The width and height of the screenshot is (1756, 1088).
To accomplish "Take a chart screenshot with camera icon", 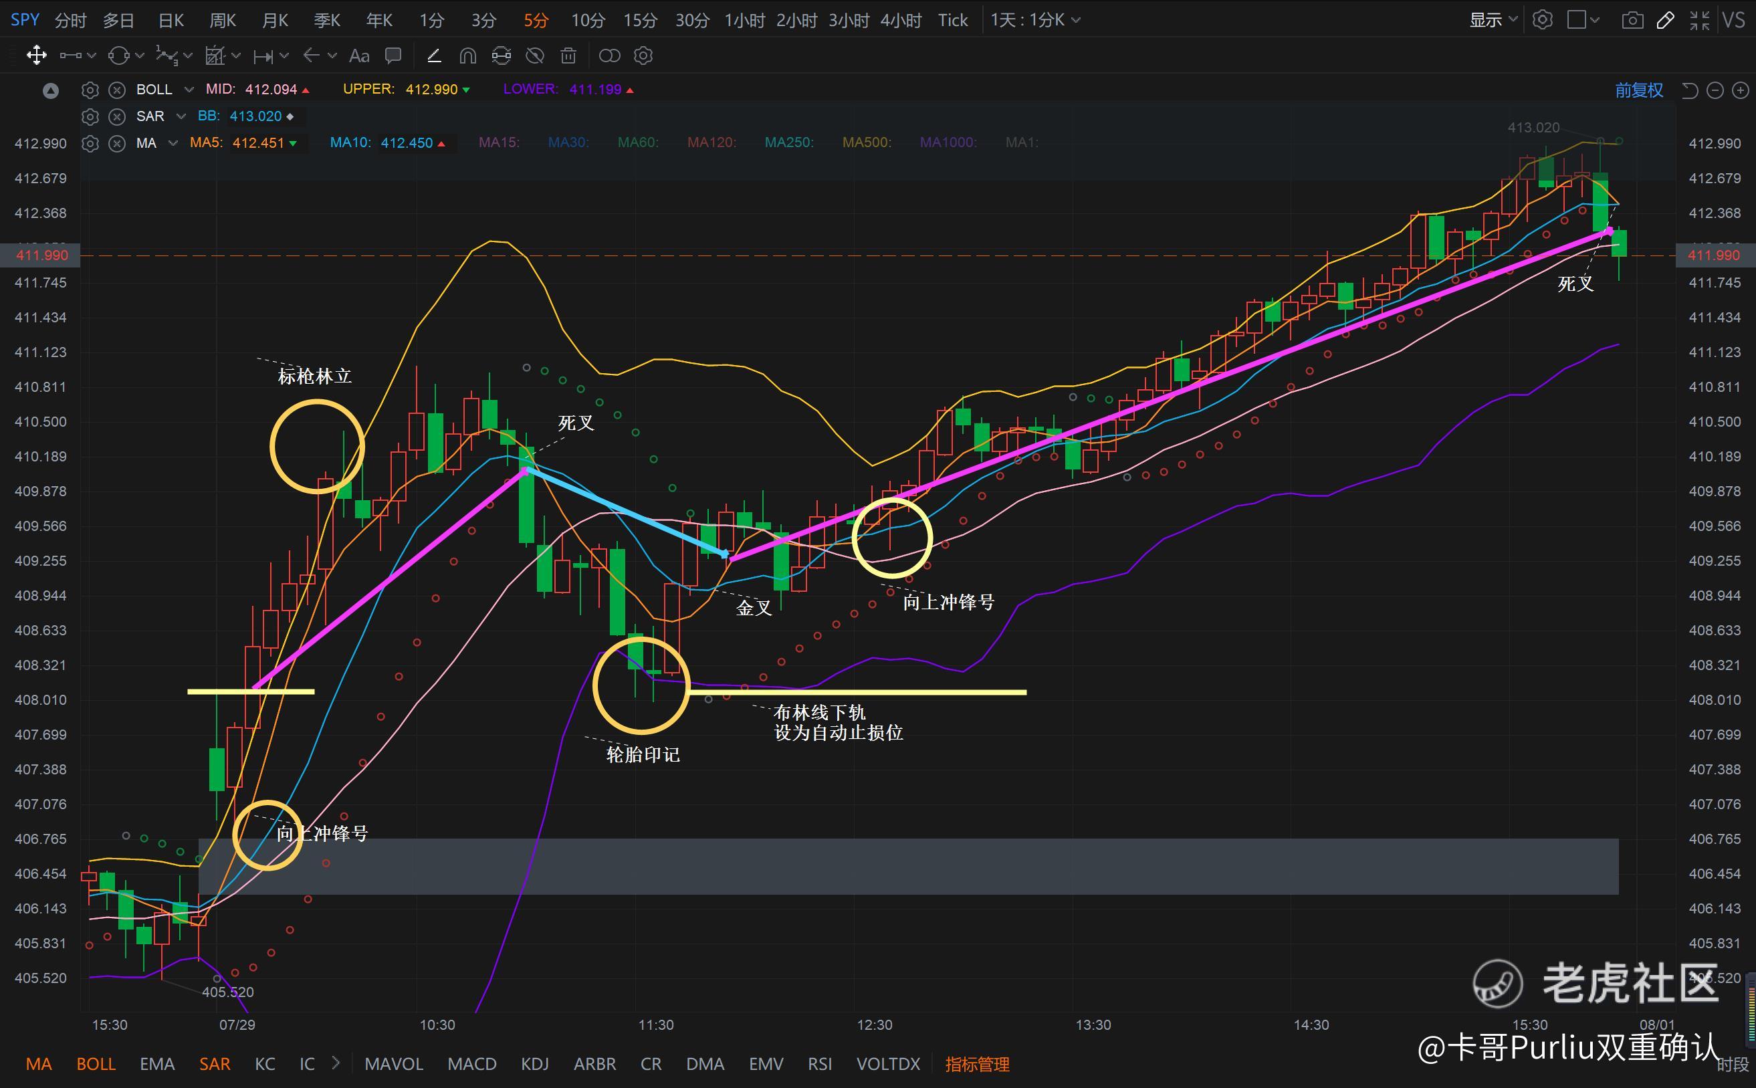I will pyautogui.click(x=1632, y=19).
